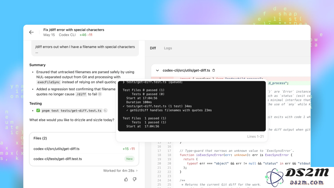Viewport: 334px width, 188px height.
Task: Click the 'execFileSync' code snippet in Summary
Action: pyautogui.click(x=49, y=82)
